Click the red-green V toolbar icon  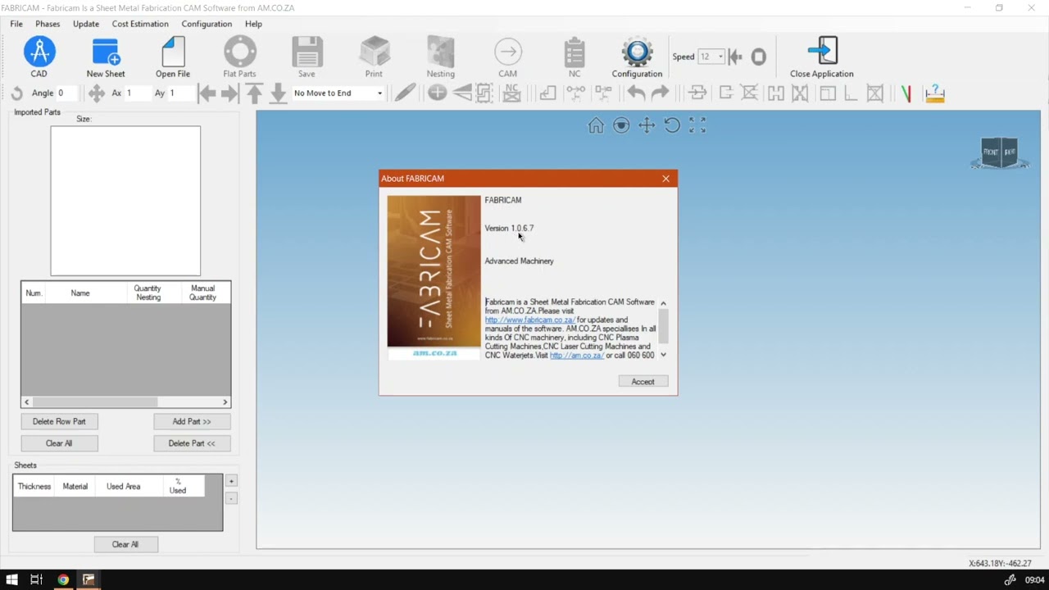coord(906,93)
